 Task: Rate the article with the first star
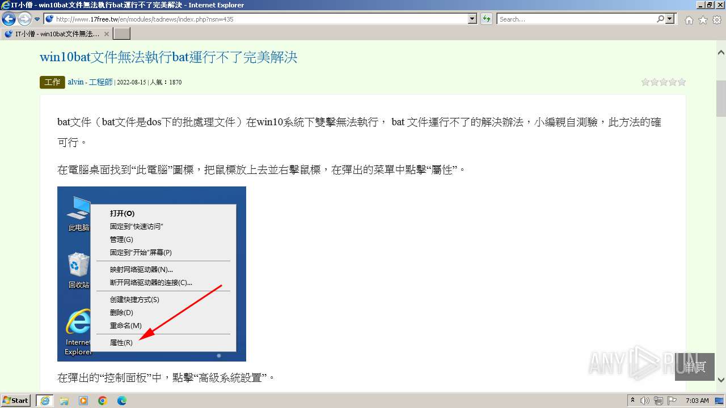(x=645, y=82)
